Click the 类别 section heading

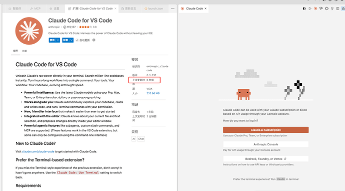(134, 132)
